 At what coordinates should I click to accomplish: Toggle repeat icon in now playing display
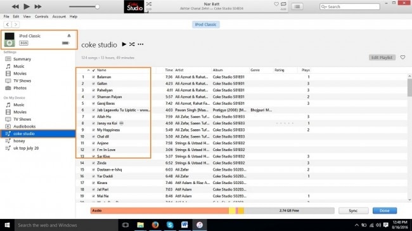coord(283,4)
